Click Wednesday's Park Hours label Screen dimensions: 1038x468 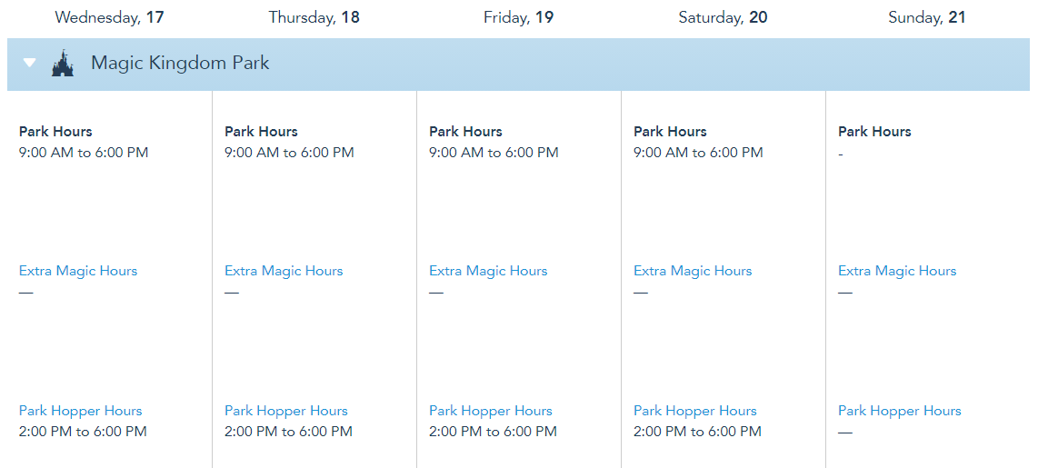[55, 132]
